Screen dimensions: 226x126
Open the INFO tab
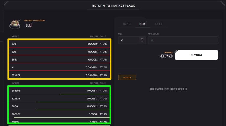(x=127, y=24)
